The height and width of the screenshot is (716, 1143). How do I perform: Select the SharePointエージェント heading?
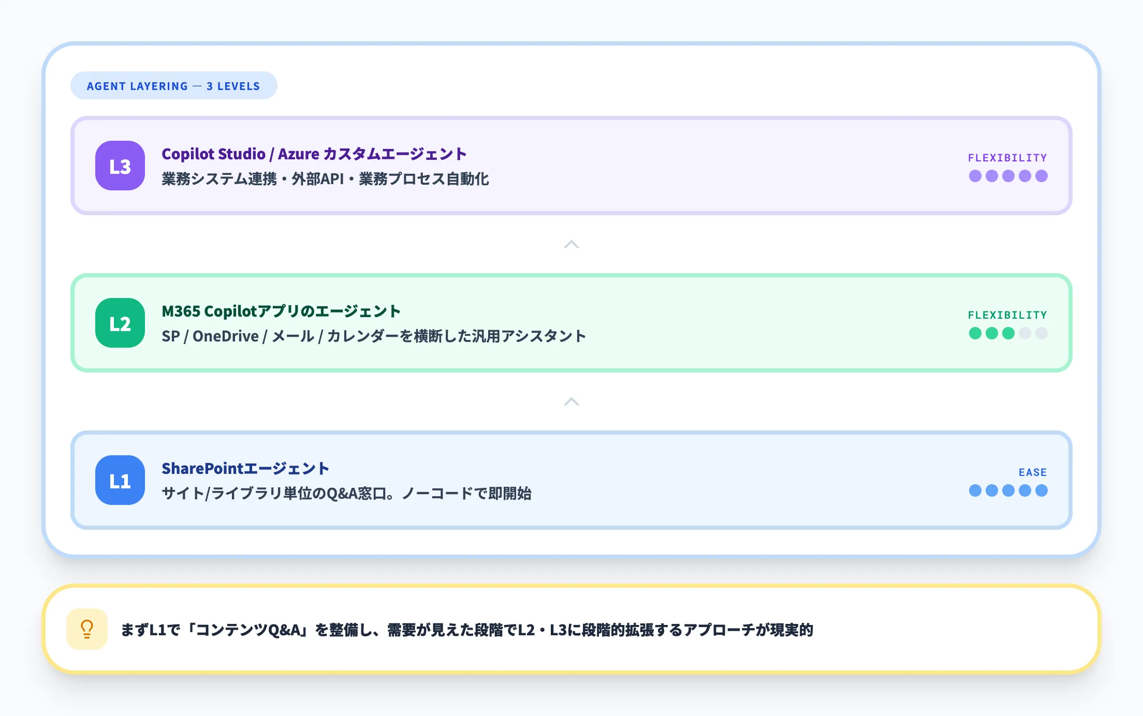point(245,468)
